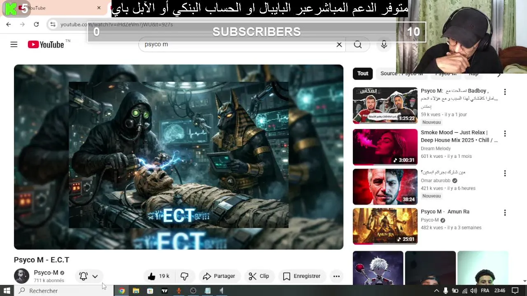Save video with Enregistrer button

pos(302,276)
